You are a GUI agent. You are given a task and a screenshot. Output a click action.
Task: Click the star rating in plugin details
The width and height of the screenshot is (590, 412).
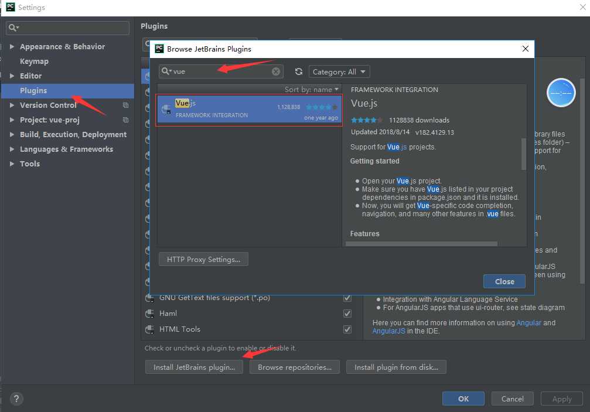coord(367,120)
